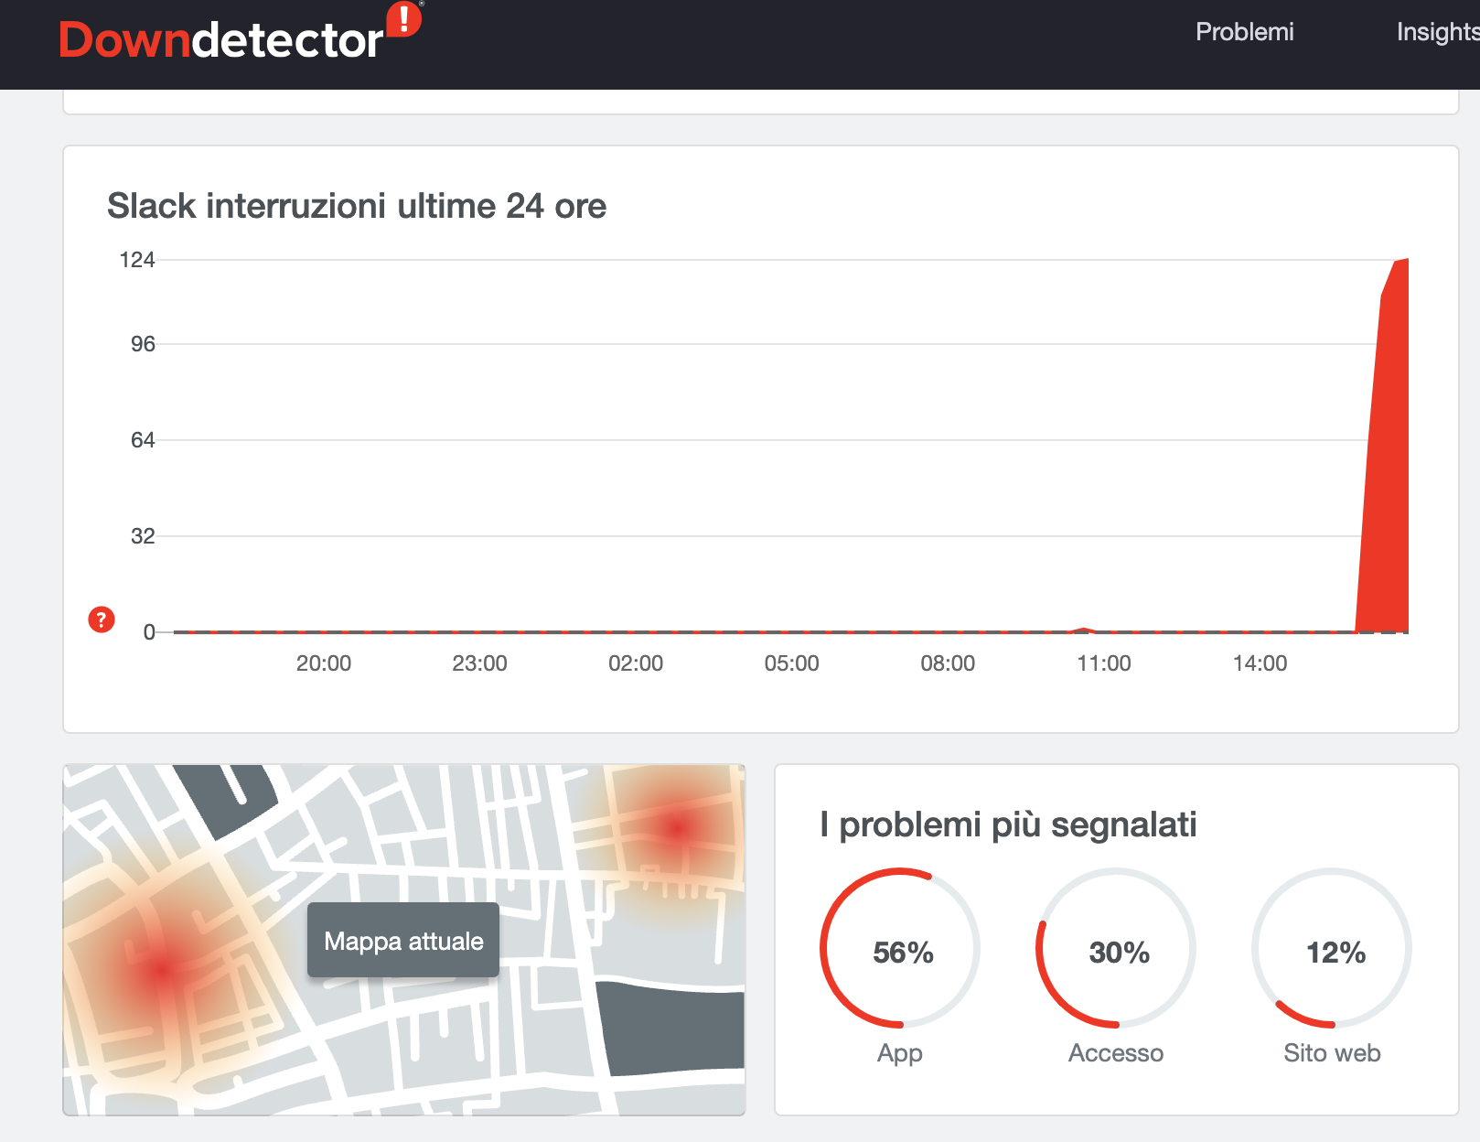This screenshot has height=1142, width=1480.
Task: Click the red spike in outage chart
Action: [1385, 458]
